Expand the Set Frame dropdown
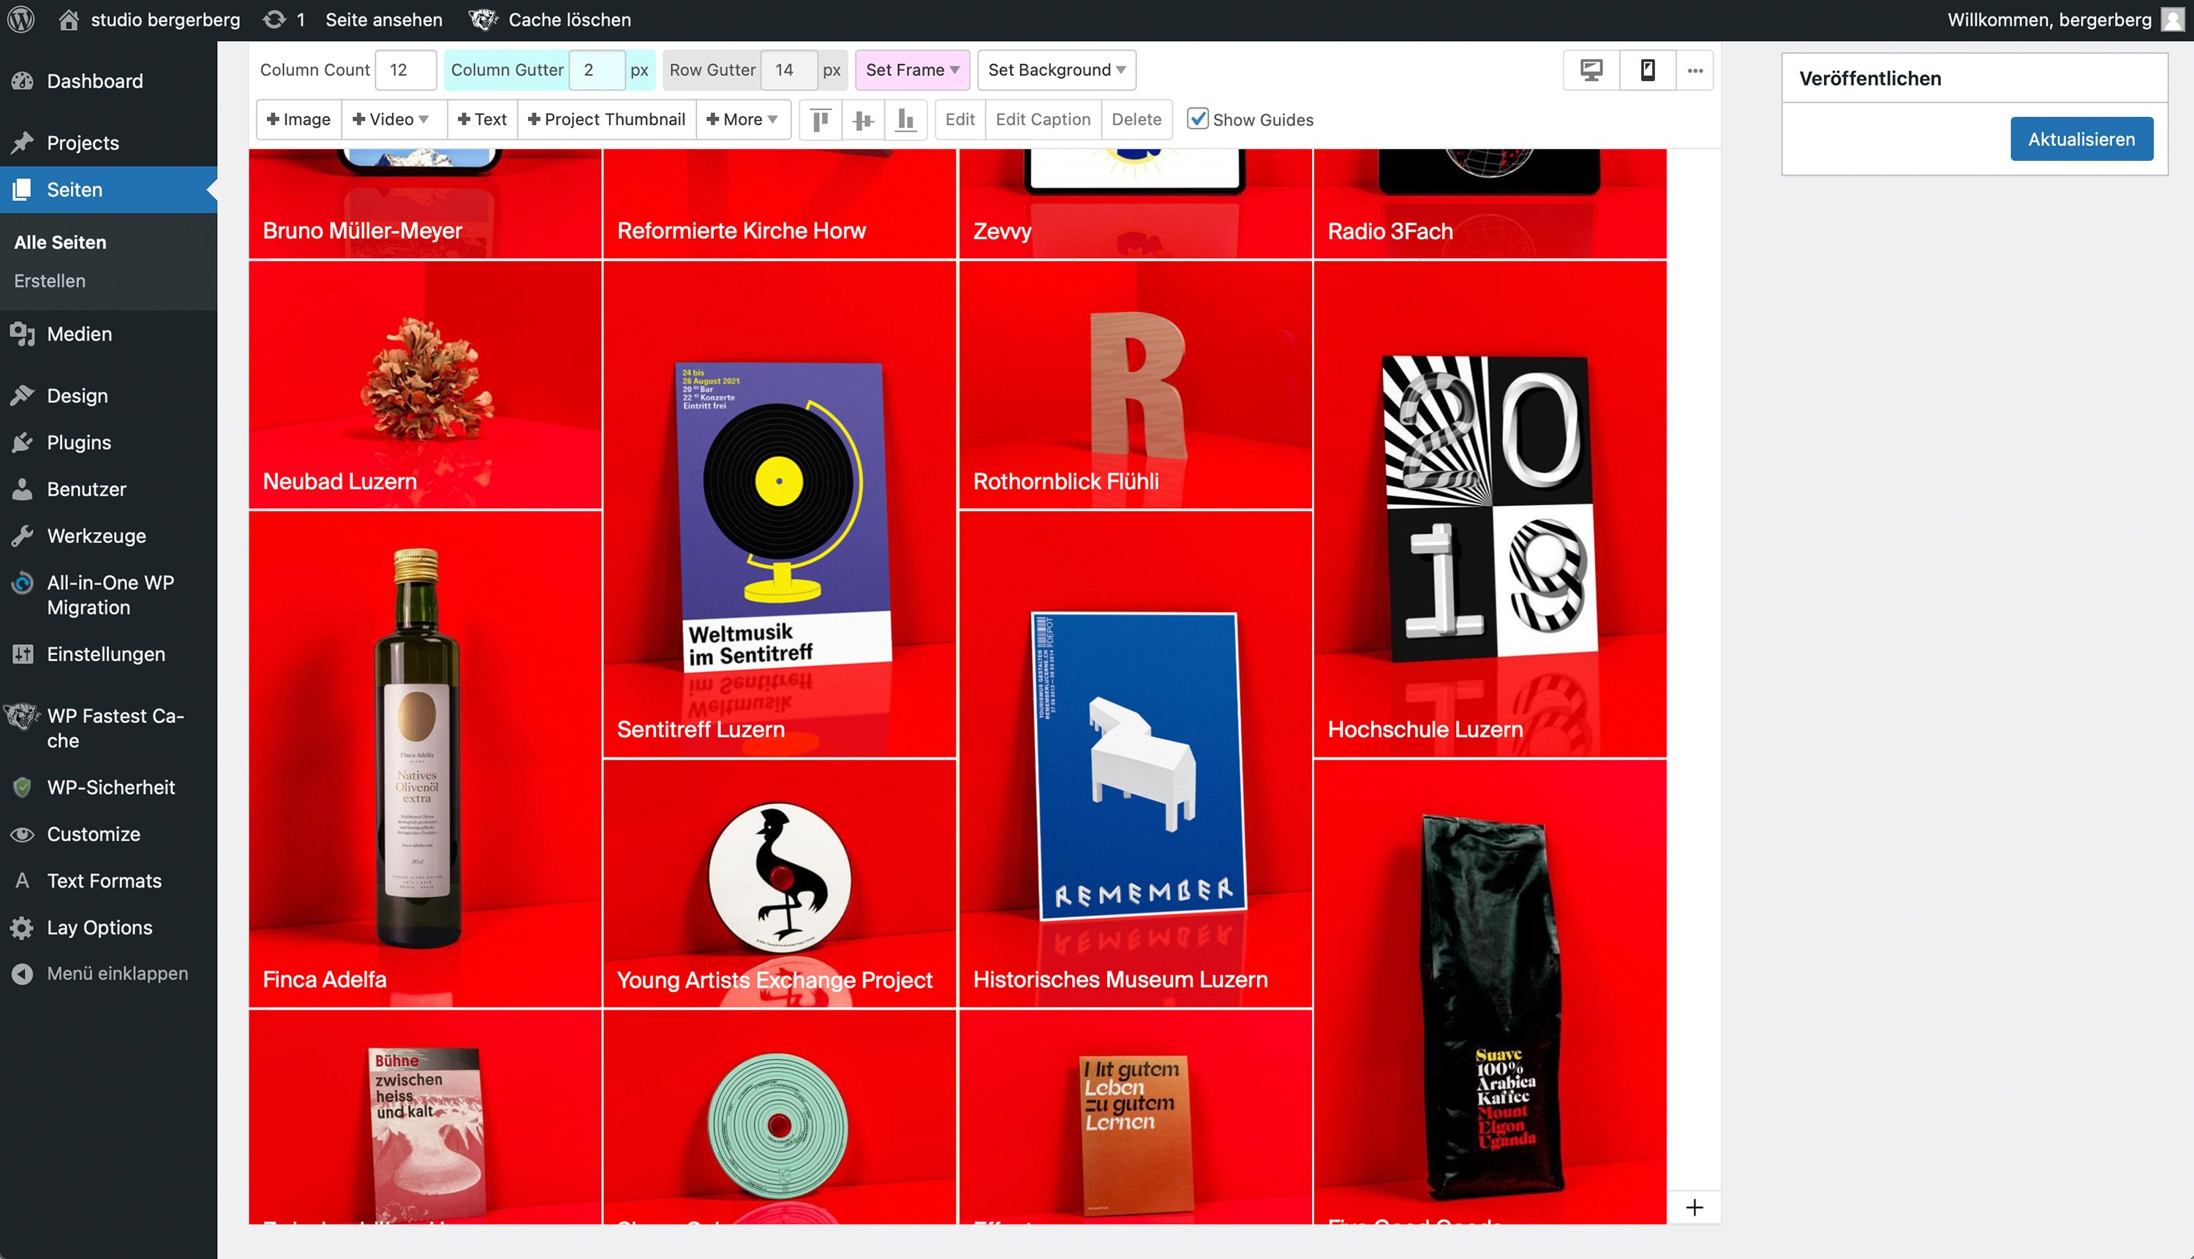Screen dimensions: 2194x1259 coord(911,70)
